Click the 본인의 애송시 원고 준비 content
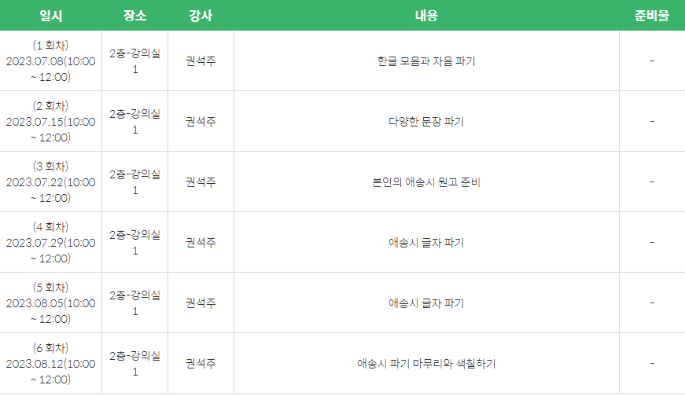685x396 pixels. (x=426, y=182)
